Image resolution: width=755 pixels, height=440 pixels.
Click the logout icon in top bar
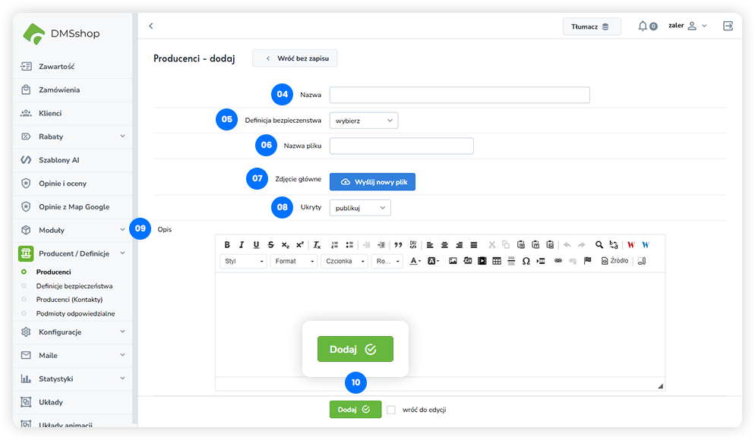[x=728, y=27]
